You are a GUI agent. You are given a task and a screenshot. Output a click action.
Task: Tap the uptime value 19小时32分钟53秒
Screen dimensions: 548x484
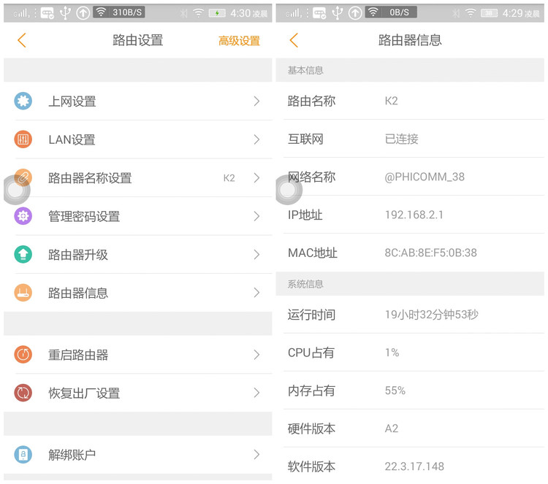[x=431, y=315]
